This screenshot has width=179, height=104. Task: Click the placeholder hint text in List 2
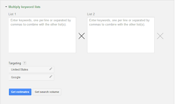pyautogui.click(x=119, y=22)
